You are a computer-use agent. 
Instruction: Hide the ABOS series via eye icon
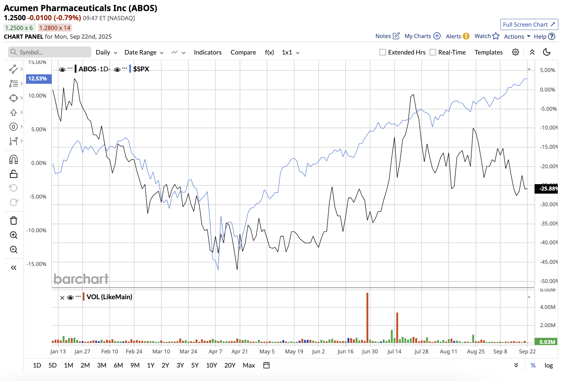click(62, 69)
